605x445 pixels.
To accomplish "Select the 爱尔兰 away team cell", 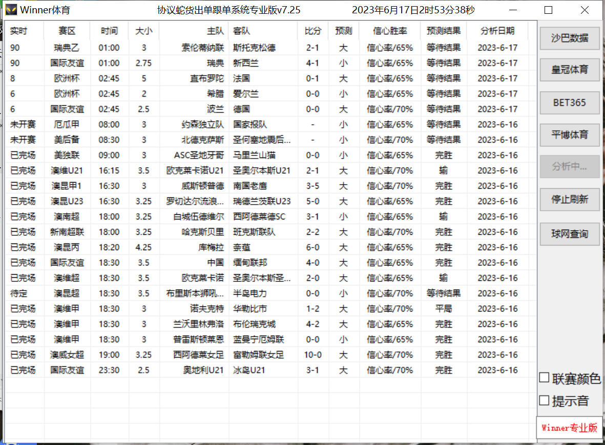I will pos(245,94).
